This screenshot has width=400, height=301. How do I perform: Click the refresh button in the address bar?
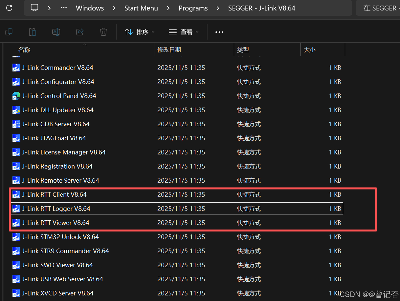pyautogui.click(x=9, y=8)
